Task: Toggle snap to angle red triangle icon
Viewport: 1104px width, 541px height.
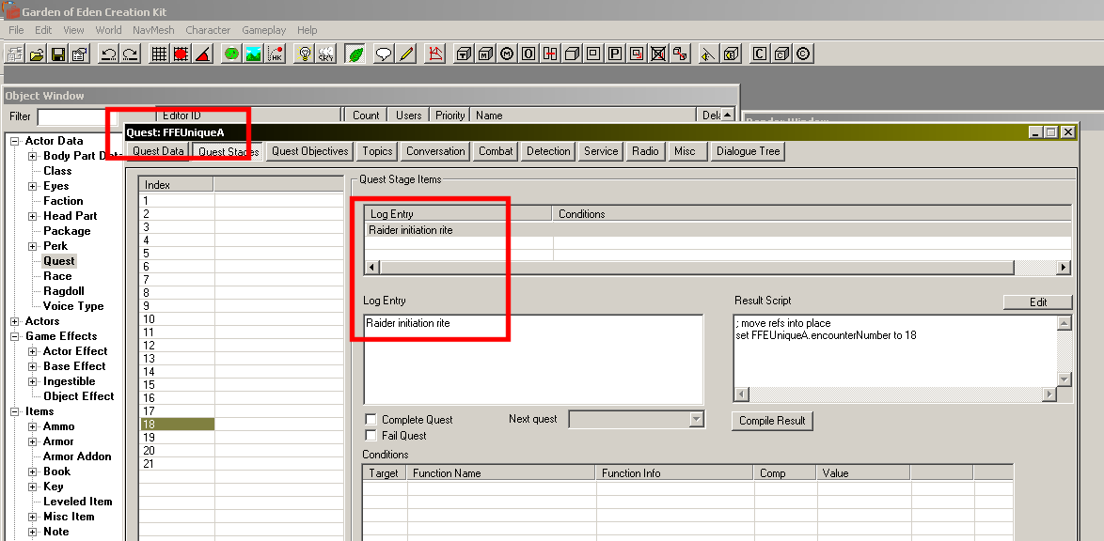Action: click(x=203, y=54)
